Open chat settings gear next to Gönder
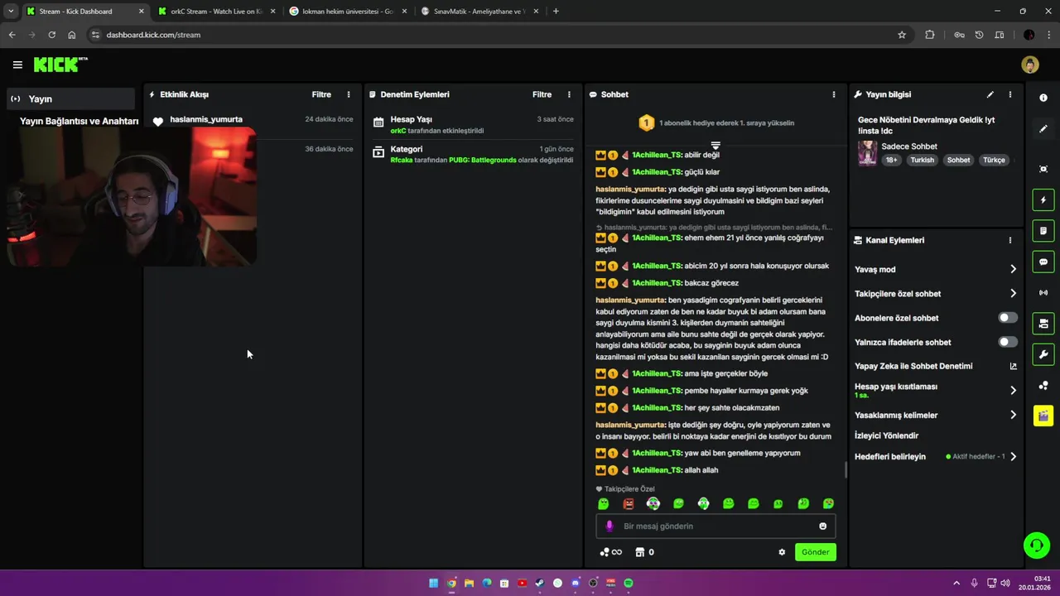The image size is (1060, 596). (782, 552)
